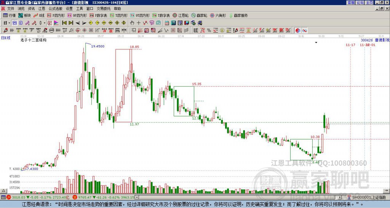Image resolution: width=390 pixels, height=208 pixels.
Task: Click the 日K线 chart label
Action: click(6, 38)
